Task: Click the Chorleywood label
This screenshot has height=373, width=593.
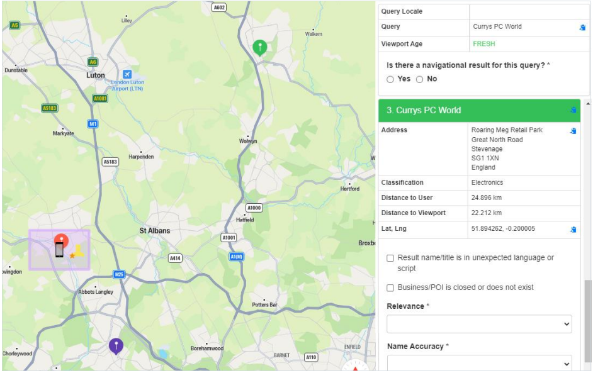Action: [18, 354]
